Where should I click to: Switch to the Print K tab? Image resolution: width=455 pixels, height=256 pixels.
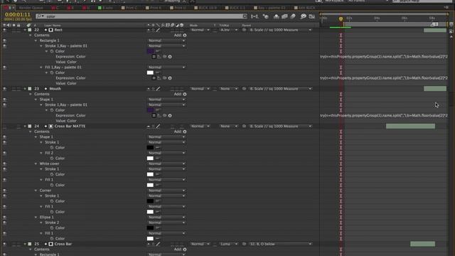154,8
